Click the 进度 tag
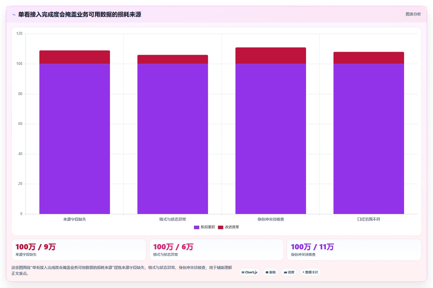Image resolution: width=433 pixels, height=288 pixels. pos(289,272)
